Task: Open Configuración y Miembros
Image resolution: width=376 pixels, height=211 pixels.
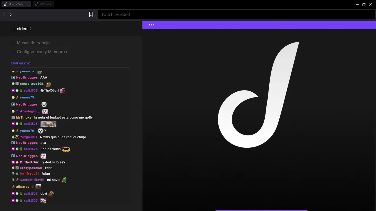Action: pyautogui.click(x=42, y=52)
